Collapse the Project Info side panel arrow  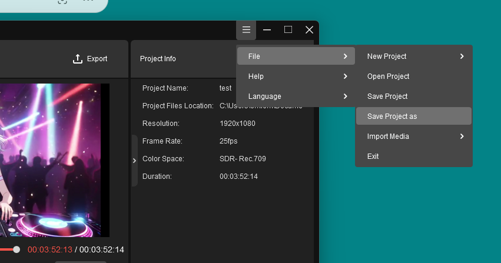click(x=134, y=160)
